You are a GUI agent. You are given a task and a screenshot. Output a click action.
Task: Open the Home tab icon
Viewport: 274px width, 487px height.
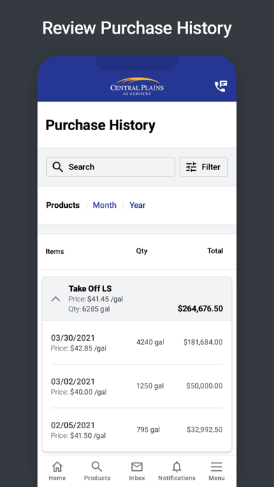[x=57, y=467]
